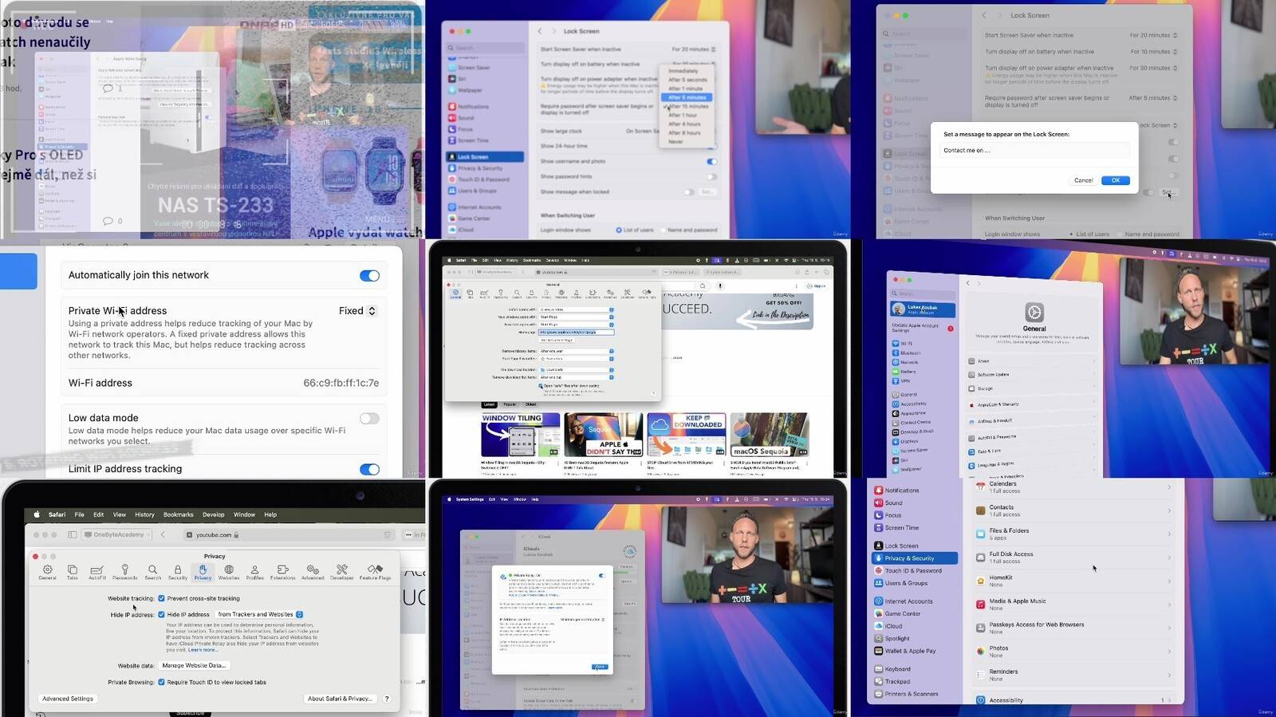Enable Low data mode switch

pyautogui.click(x=369, y=419)
